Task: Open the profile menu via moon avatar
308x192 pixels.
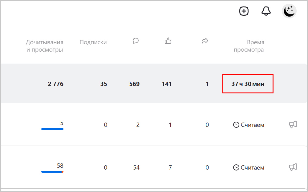Action: (289, 11)
